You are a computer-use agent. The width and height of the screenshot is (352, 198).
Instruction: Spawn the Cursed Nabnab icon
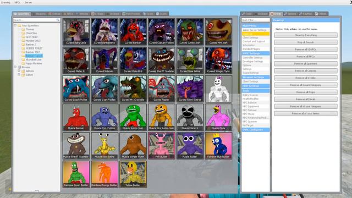(x=105, y=60)
